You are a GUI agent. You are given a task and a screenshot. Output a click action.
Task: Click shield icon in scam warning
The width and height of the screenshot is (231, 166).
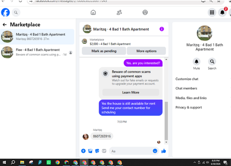click(x=105, y=74)
